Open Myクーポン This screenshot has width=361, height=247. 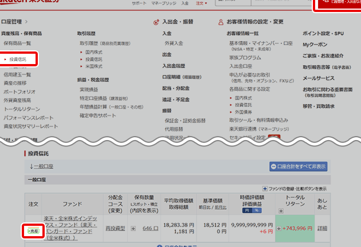(x=315, y=45)
